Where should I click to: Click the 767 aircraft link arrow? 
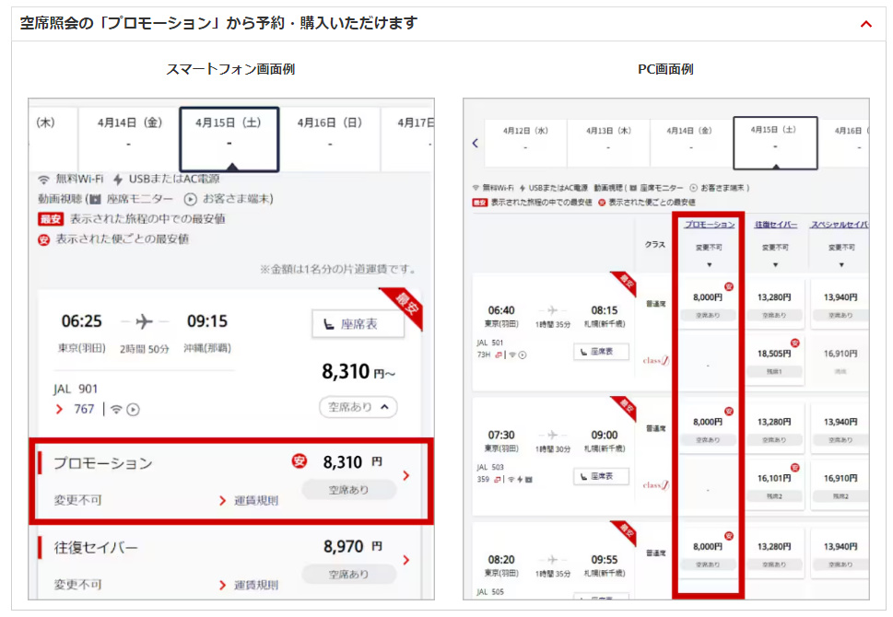pos(61,409)
